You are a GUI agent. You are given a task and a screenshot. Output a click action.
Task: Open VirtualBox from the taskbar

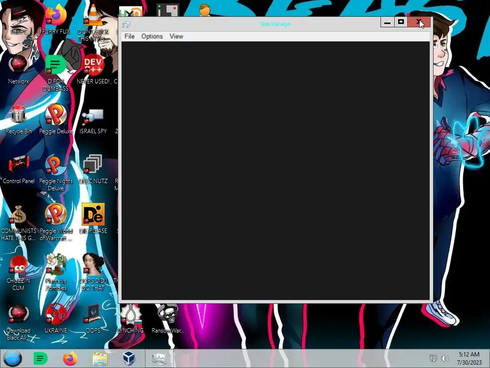pos(129,358)
